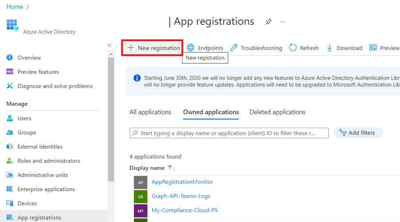Open Administrative units in the sidebar

point(43,175)
